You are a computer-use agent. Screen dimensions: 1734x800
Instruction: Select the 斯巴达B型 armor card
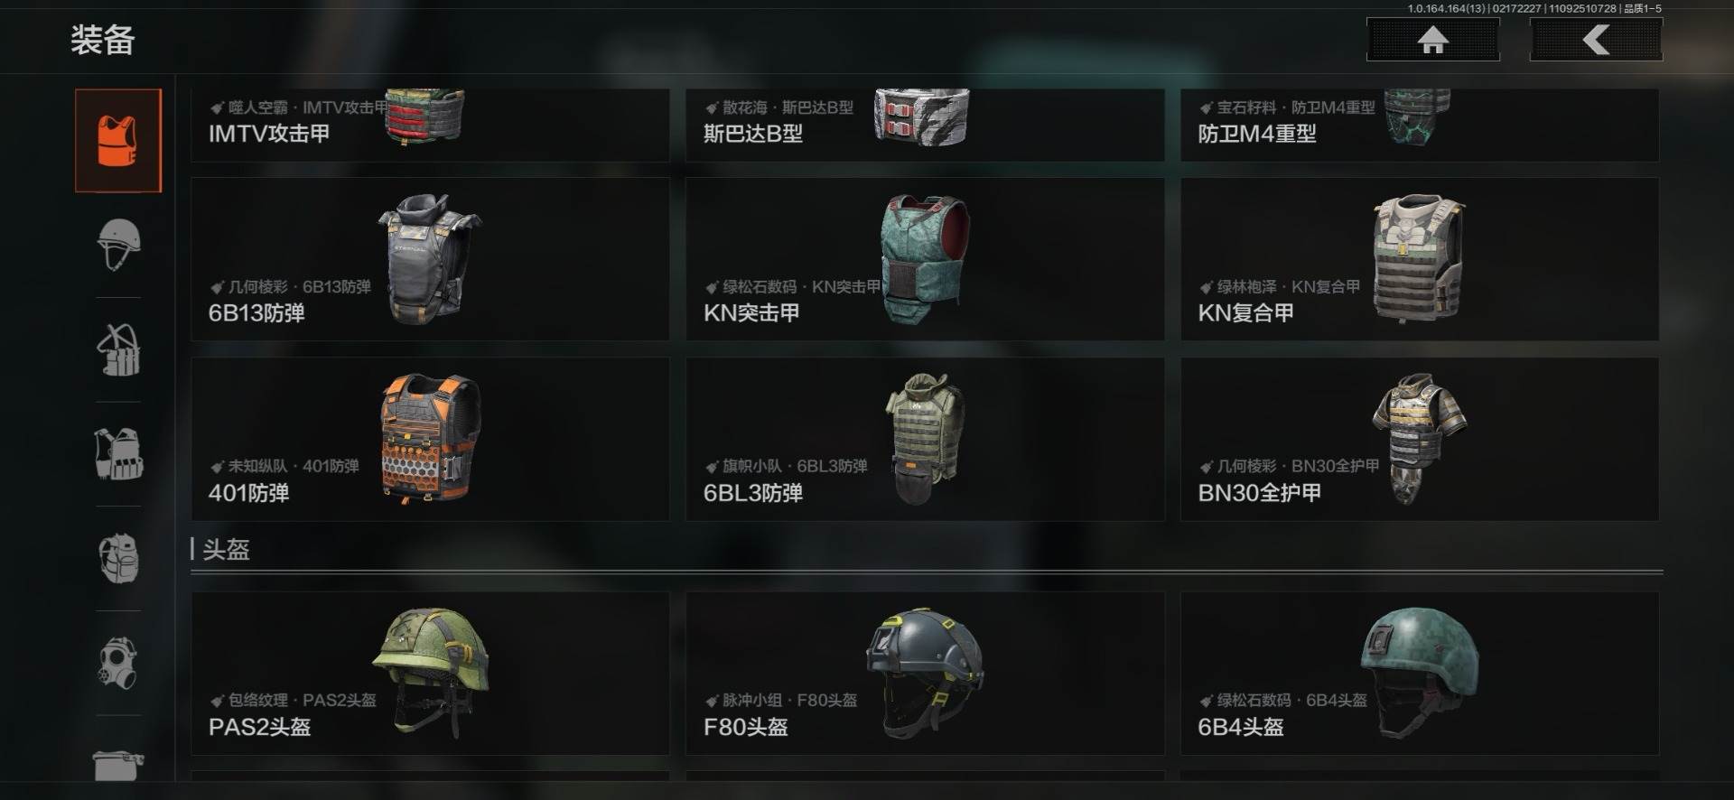925,125
